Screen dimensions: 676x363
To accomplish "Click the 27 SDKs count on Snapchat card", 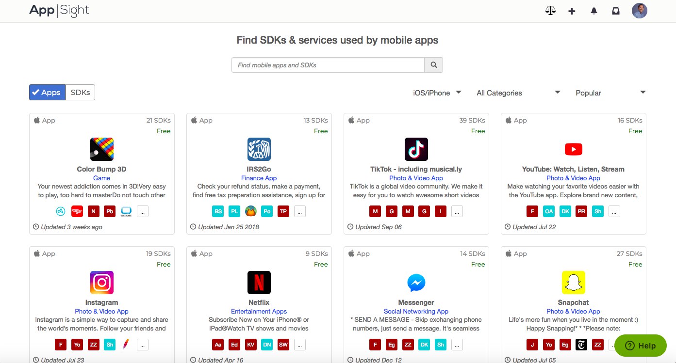I will click(x=629, y=253).
